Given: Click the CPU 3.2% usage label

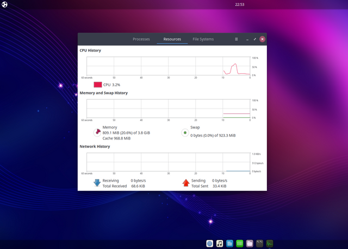Looking at the screenshot, I should (x=111, y=85).
